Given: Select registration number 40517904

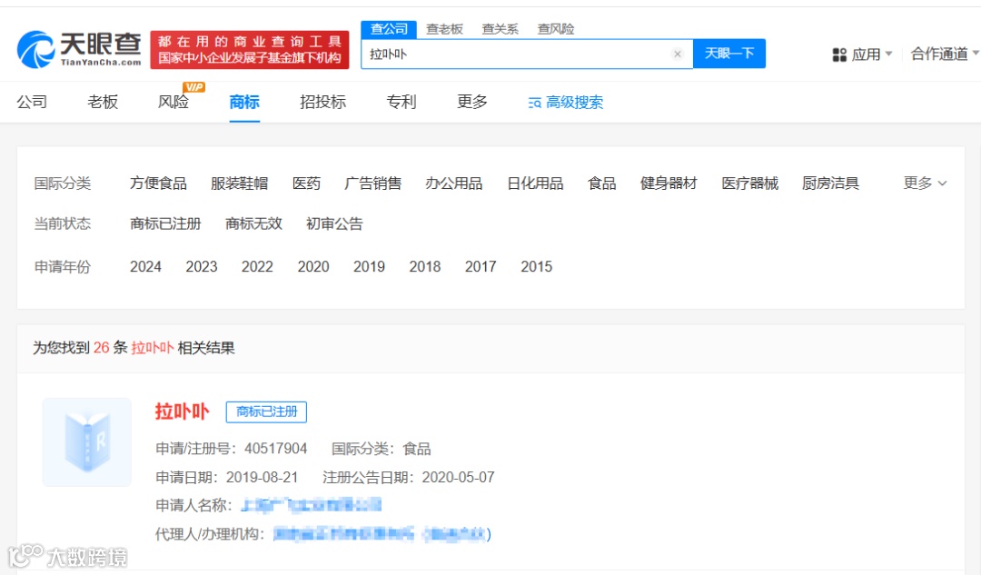Looking at the screenshot, I should [x=275, y=449].
